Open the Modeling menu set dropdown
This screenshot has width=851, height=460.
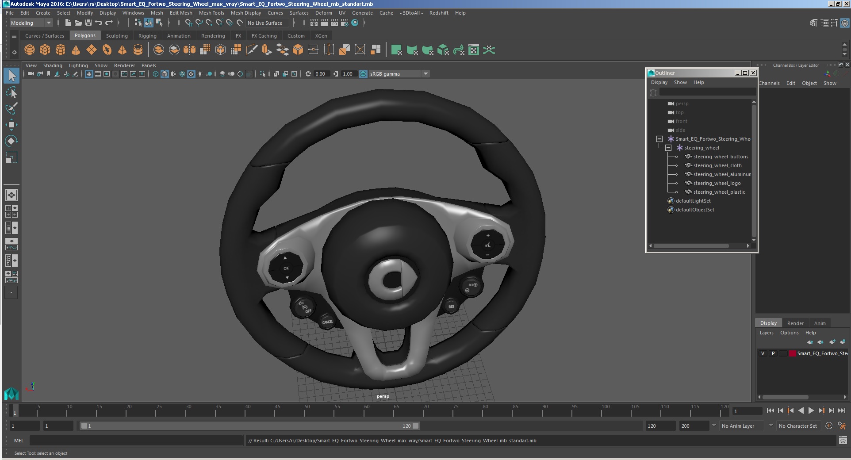[31, 23]
